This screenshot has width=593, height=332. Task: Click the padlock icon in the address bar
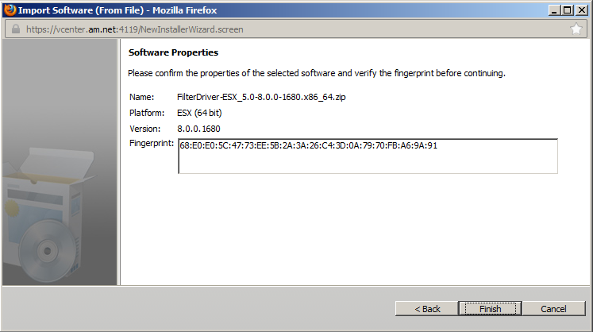pyautogui.click(x=14, y=29)
